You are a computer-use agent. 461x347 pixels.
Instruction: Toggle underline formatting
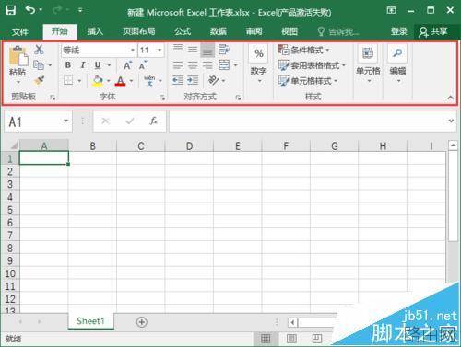pos(98,65)
